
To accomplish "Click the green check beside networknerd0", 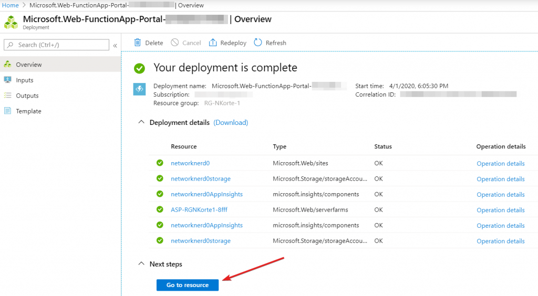I will click(x=160, y=163).
